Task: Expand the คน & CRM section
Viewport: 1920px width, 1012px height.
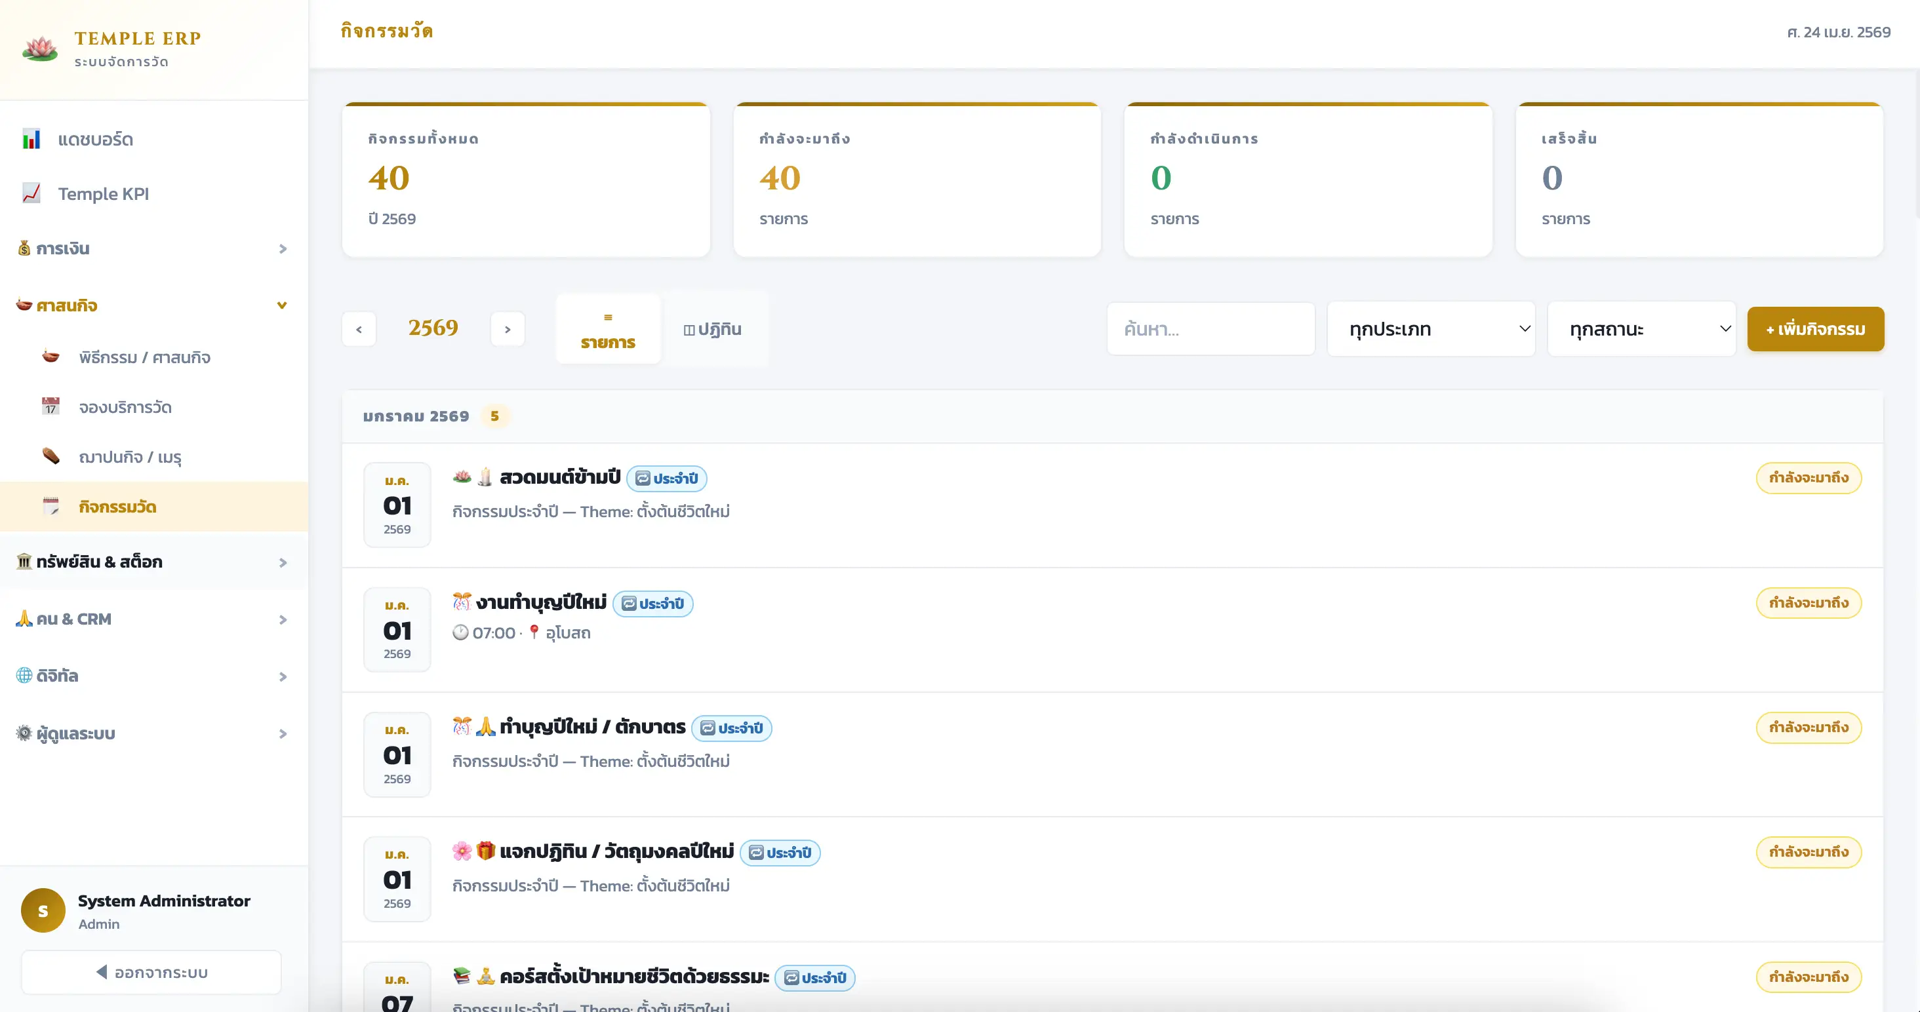Action: click(x=153, y=619)
